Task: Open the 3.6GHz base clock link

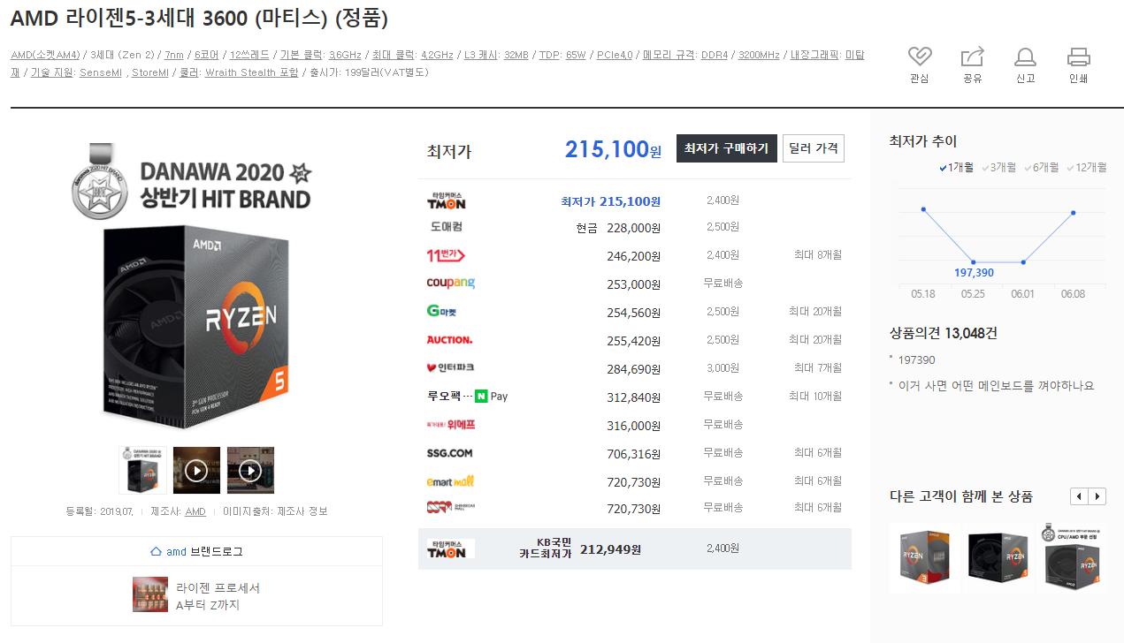Action: coord(345,55)
